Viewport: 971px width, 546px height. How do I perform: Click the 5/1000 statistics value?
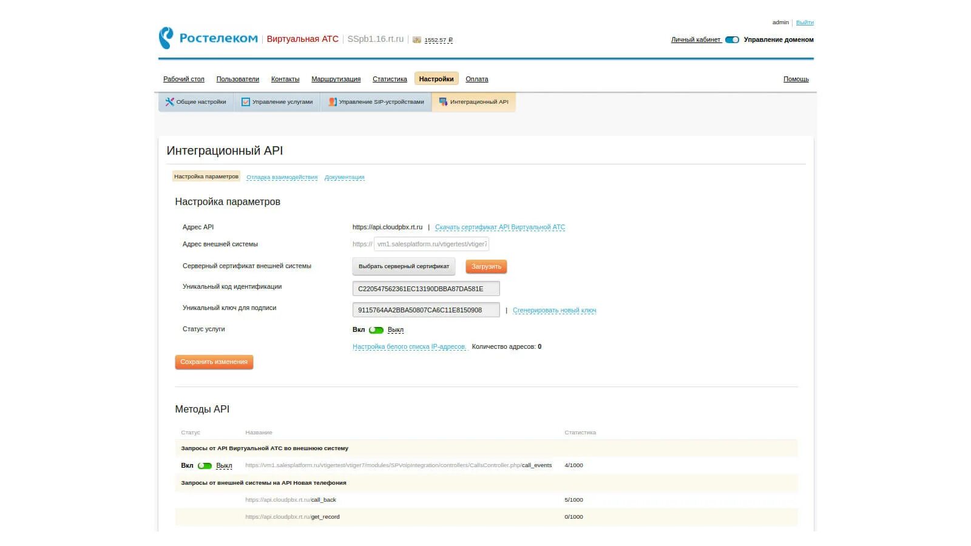pos(573,500)
